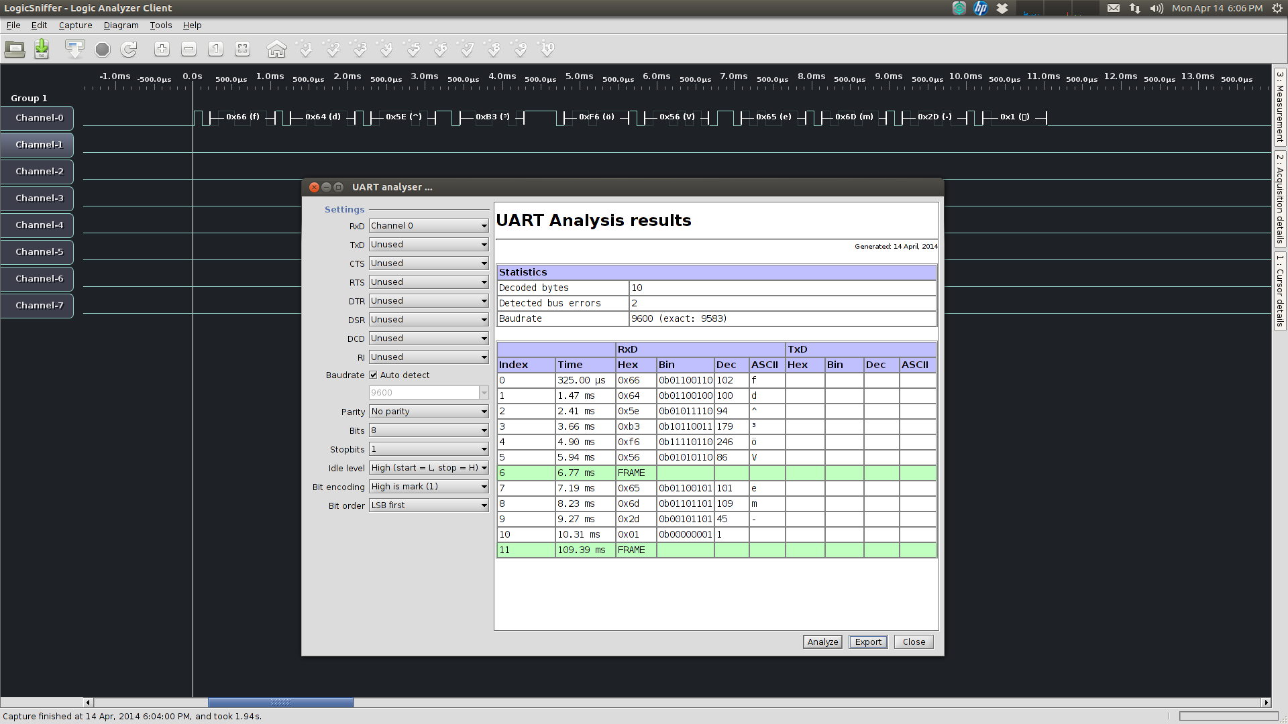Click the horizontal timeline scrollbar thumb
The image size is (1288, 724).
280,703
